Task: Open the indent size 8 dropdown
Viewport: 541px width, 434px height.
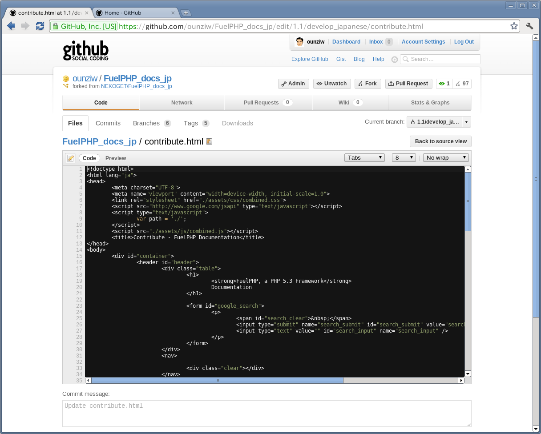Action: (404, 157)
